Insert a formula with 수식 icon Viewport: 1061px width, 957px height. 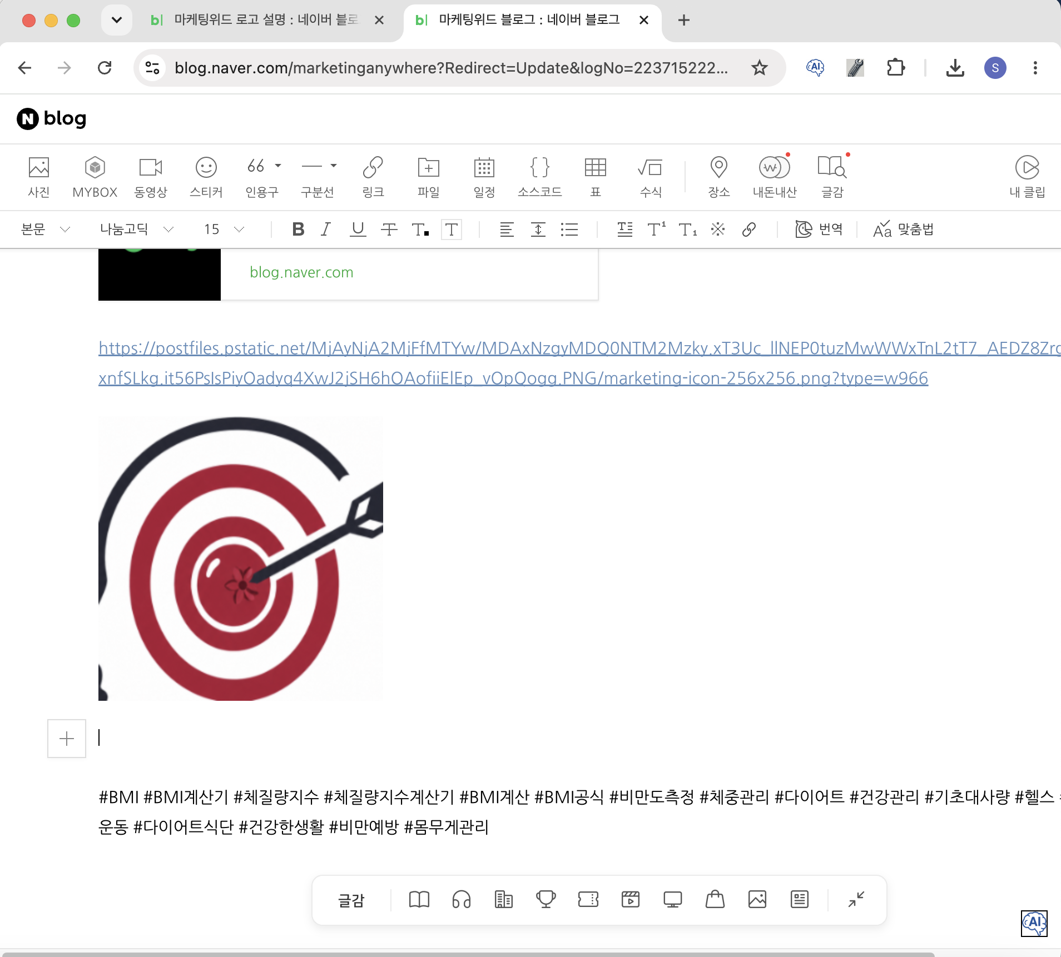651,177
